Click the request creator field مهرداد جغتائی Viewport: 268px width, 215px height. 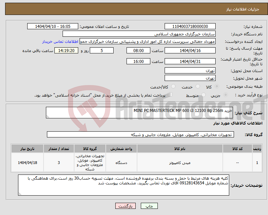click(x=148, y=42)
